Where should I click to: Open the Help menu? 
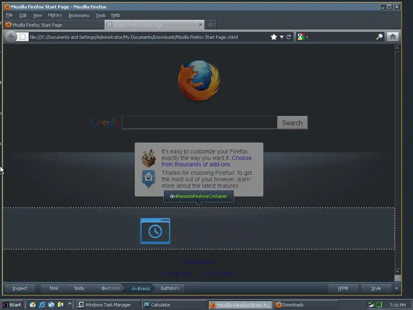115,15
